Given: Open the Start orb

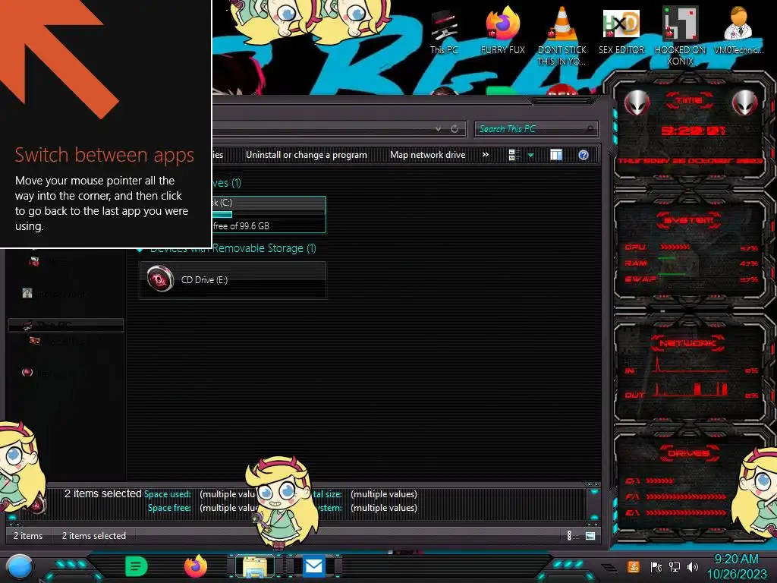Looking at the screenshot, I should coord(20,566).
